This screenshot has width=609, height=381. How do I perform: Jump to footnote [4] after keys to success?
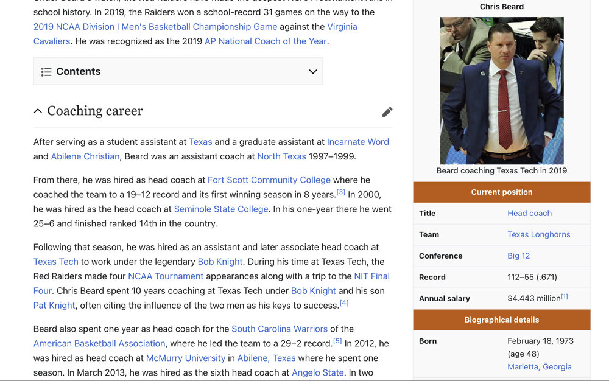click(344, 302)
